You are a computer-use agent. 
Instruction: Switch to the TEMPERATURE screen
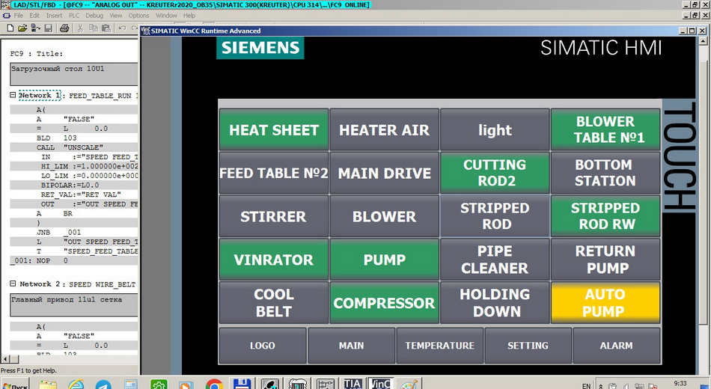439,346
